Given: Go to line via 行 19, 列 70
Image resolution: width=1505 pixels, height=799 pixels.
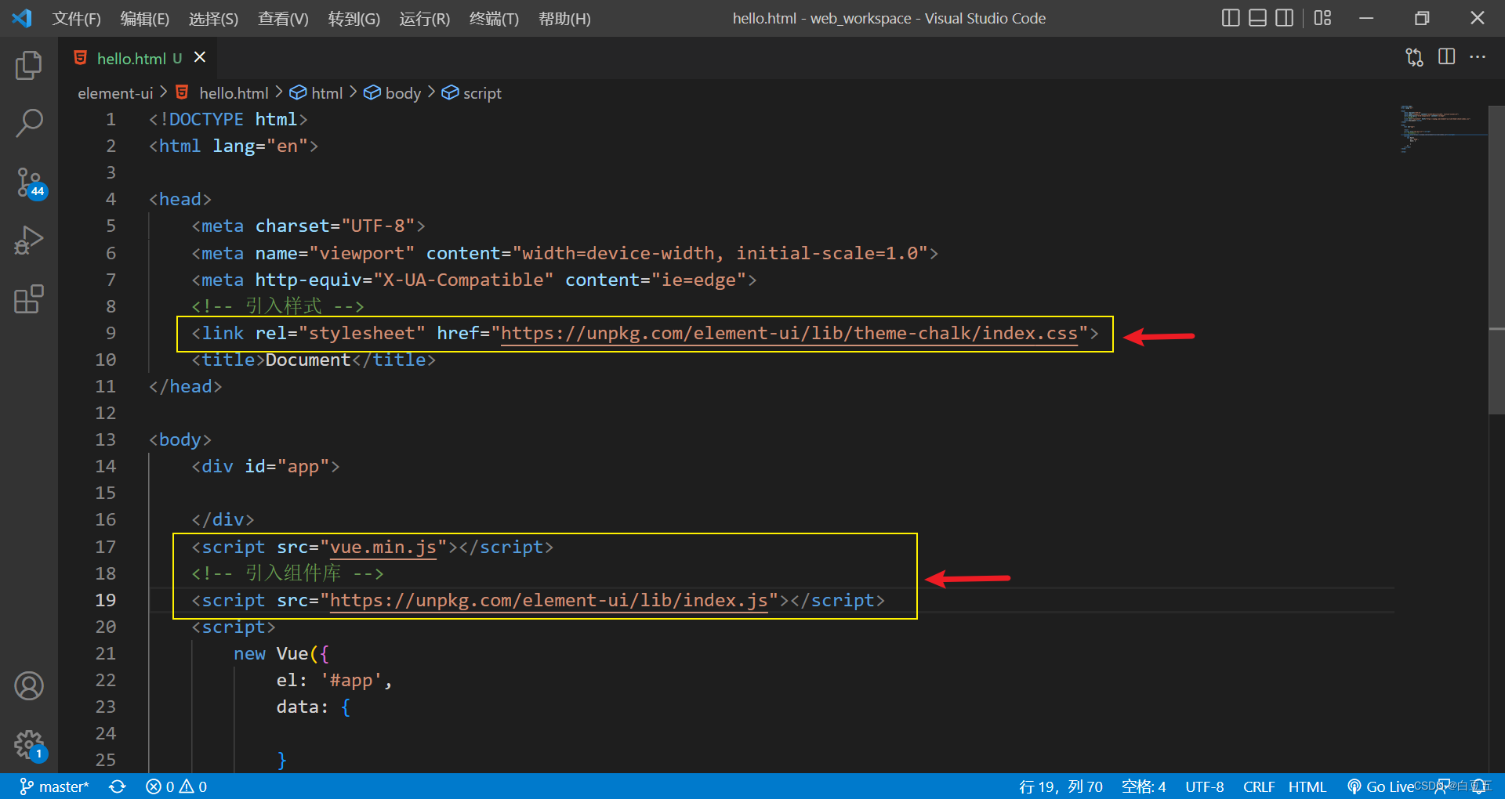Looking at the screenshot, I should [1061, 786].
